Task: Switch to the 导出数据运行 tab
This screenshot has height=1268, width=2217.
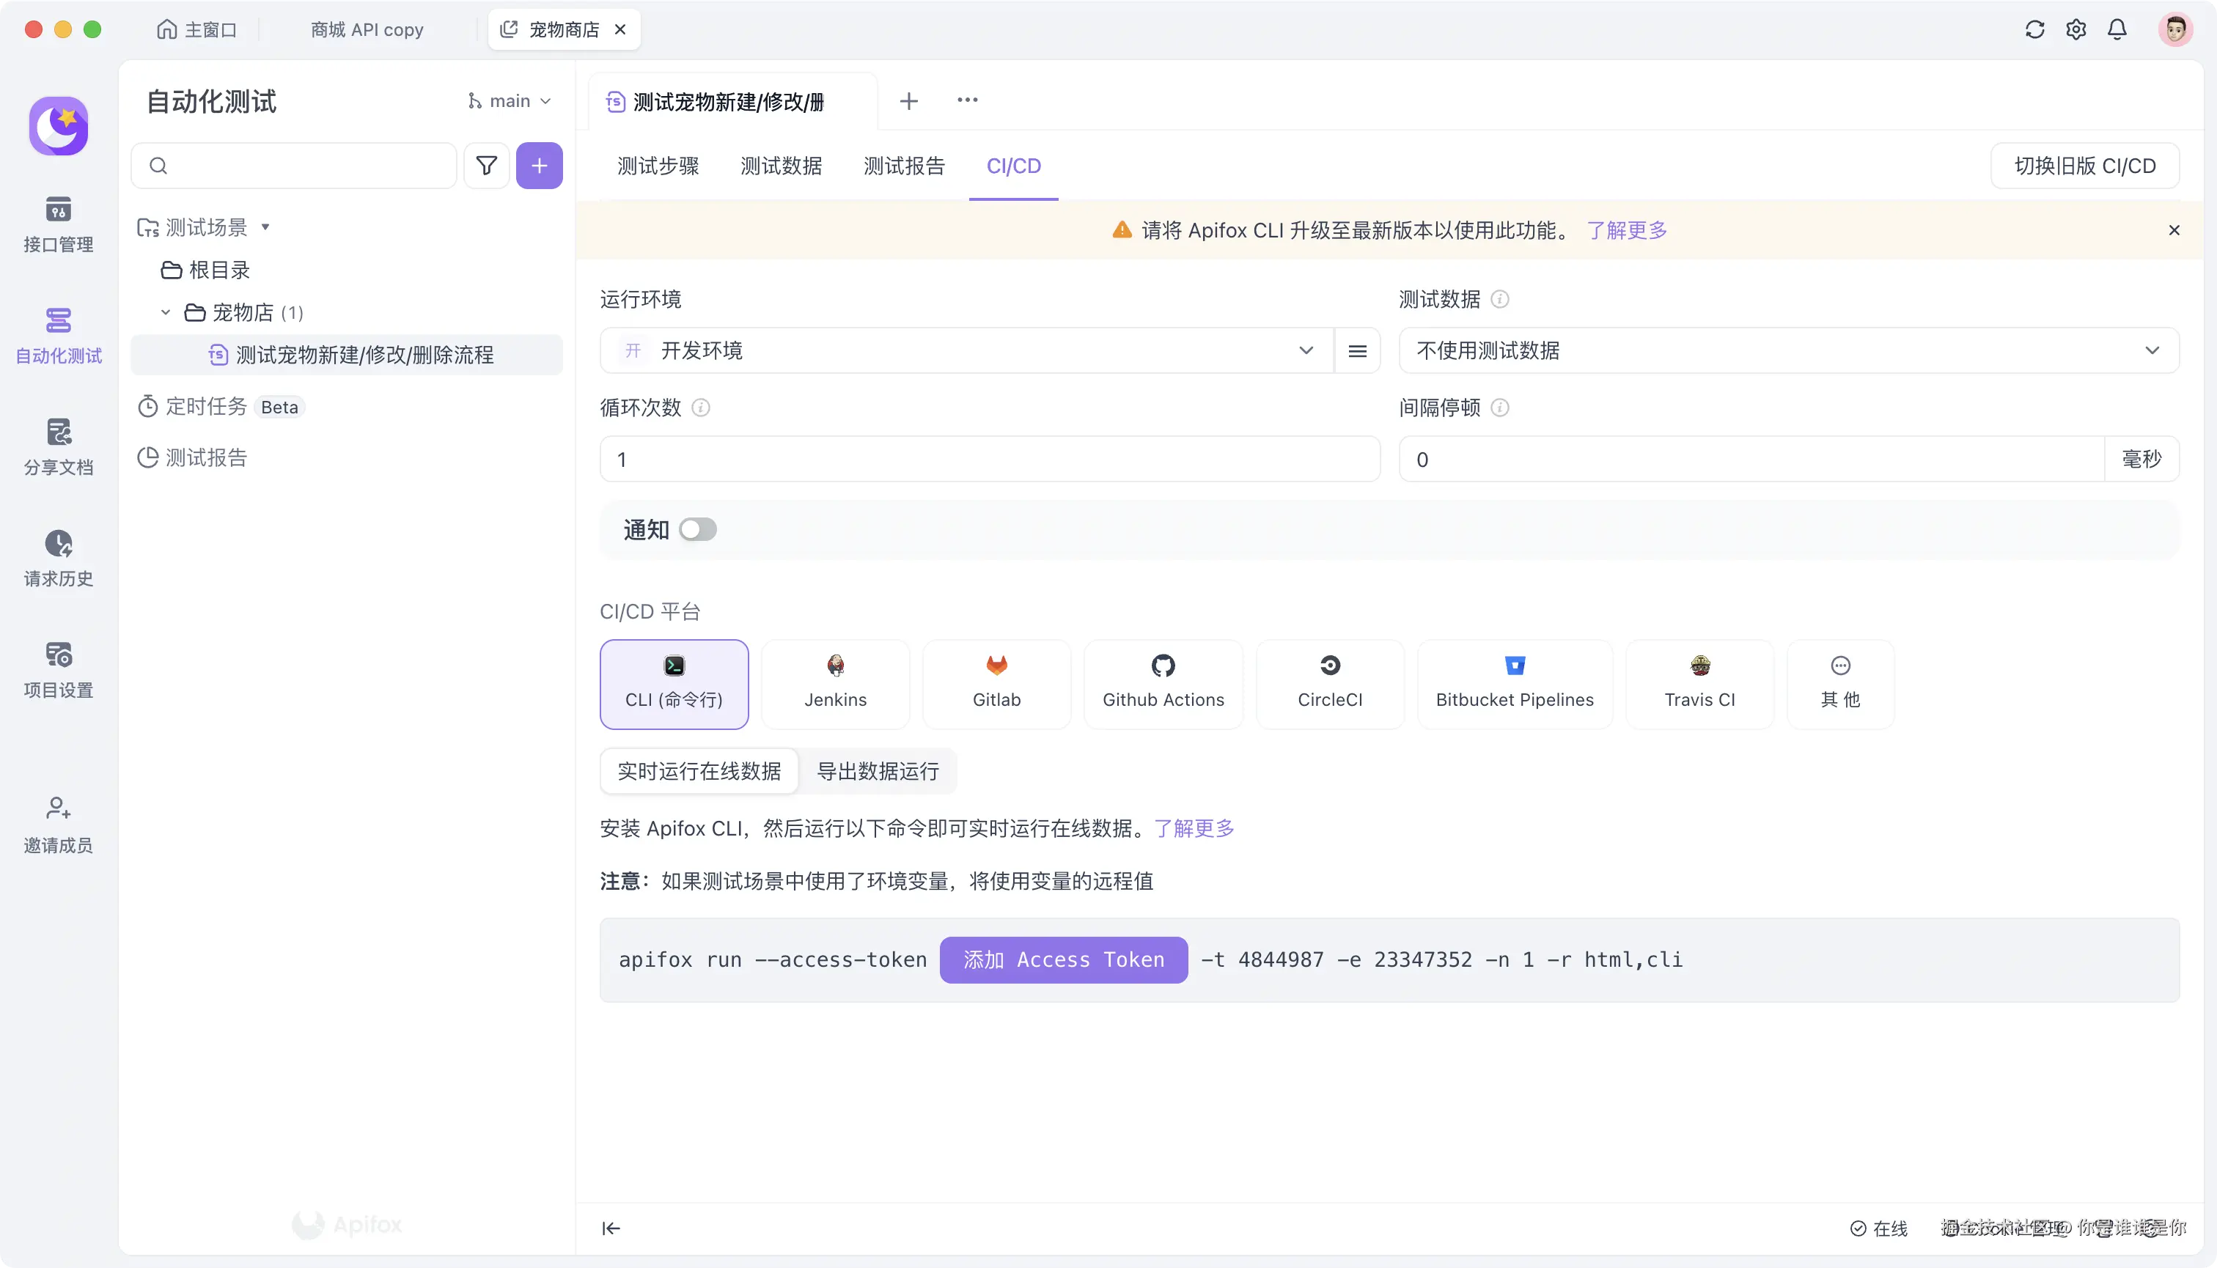Action: point(878,772)
